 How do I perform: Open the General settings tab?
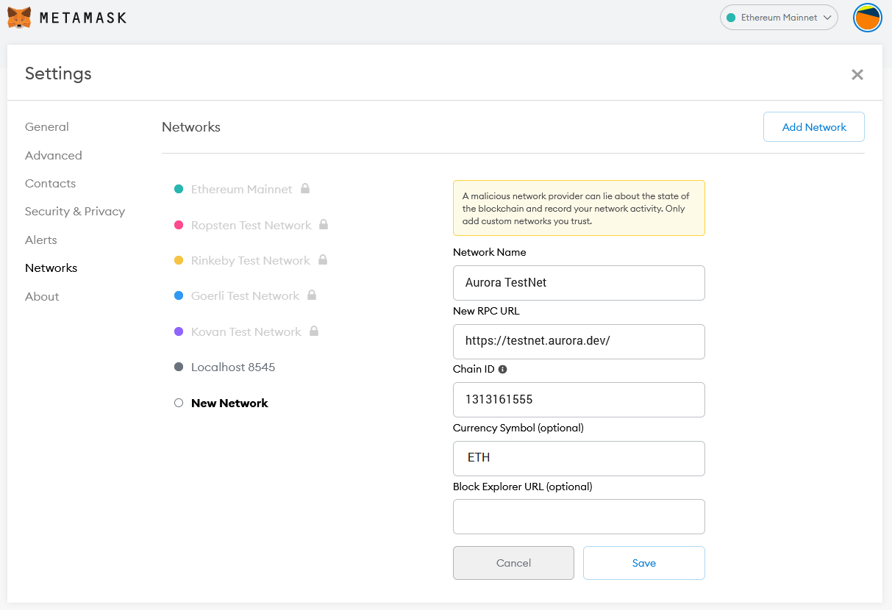point(47,127)
